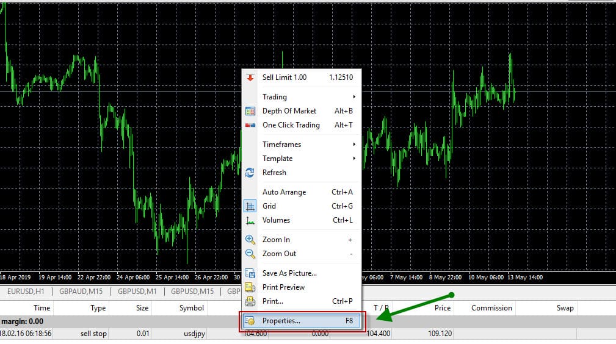Screen dimensions: 616x344
Task: Click the Print Preview icon
Action: (250, 287)
